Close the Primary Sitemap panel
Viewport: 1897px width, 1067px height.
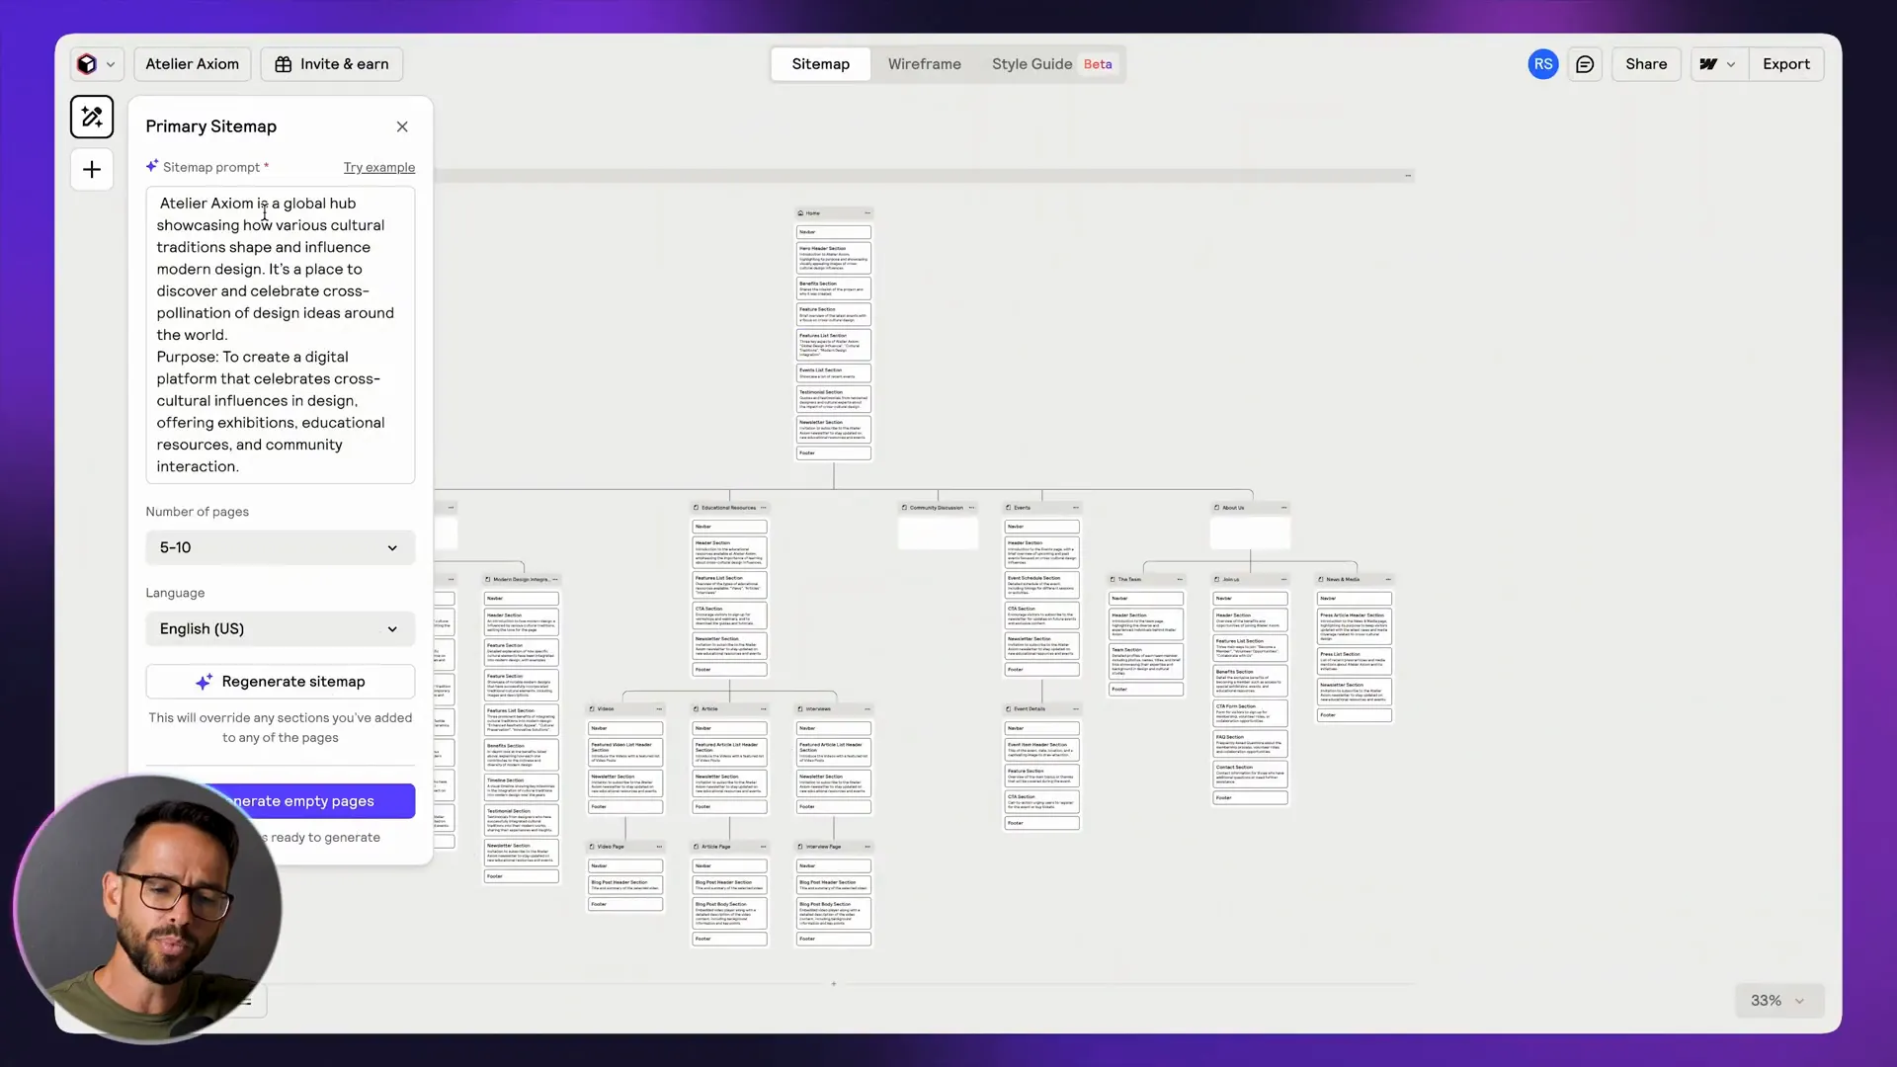point(402,126)
